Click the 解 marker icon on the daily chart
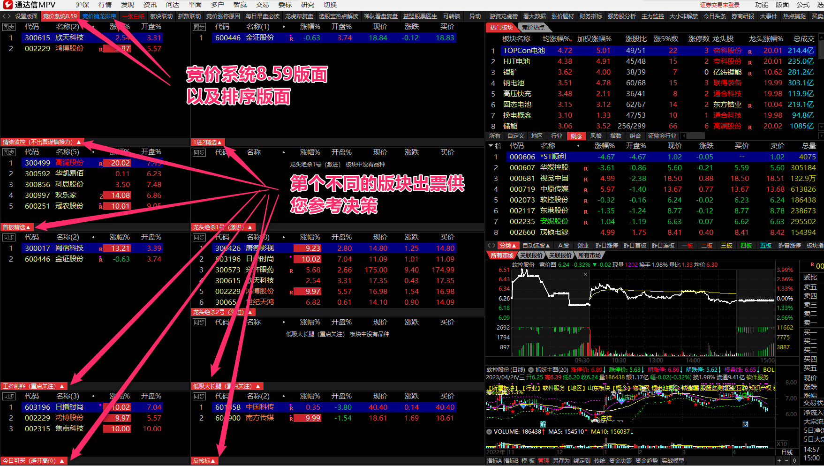 click(543, 424)
